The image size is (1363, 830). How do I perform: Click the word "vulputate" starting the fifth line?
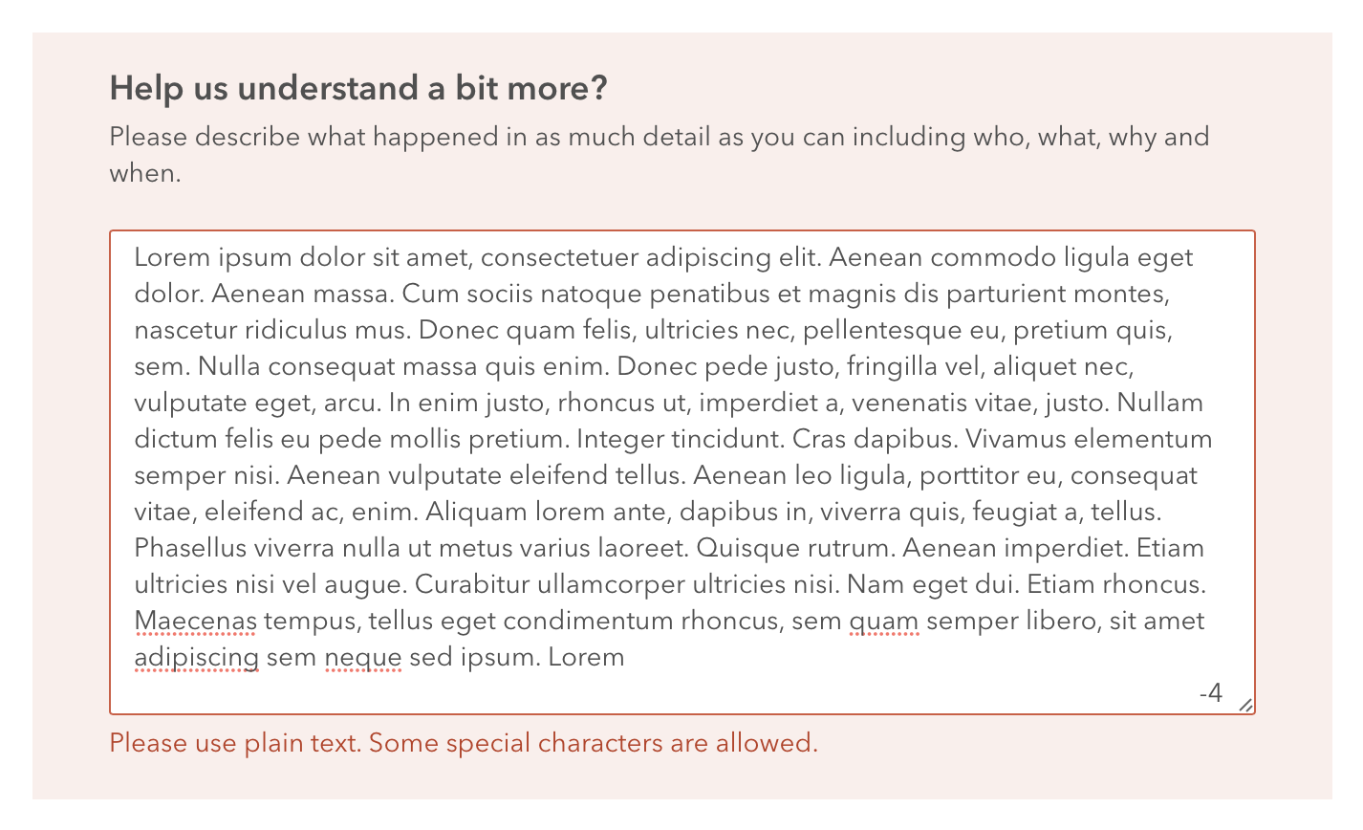[x=182, y=404]
